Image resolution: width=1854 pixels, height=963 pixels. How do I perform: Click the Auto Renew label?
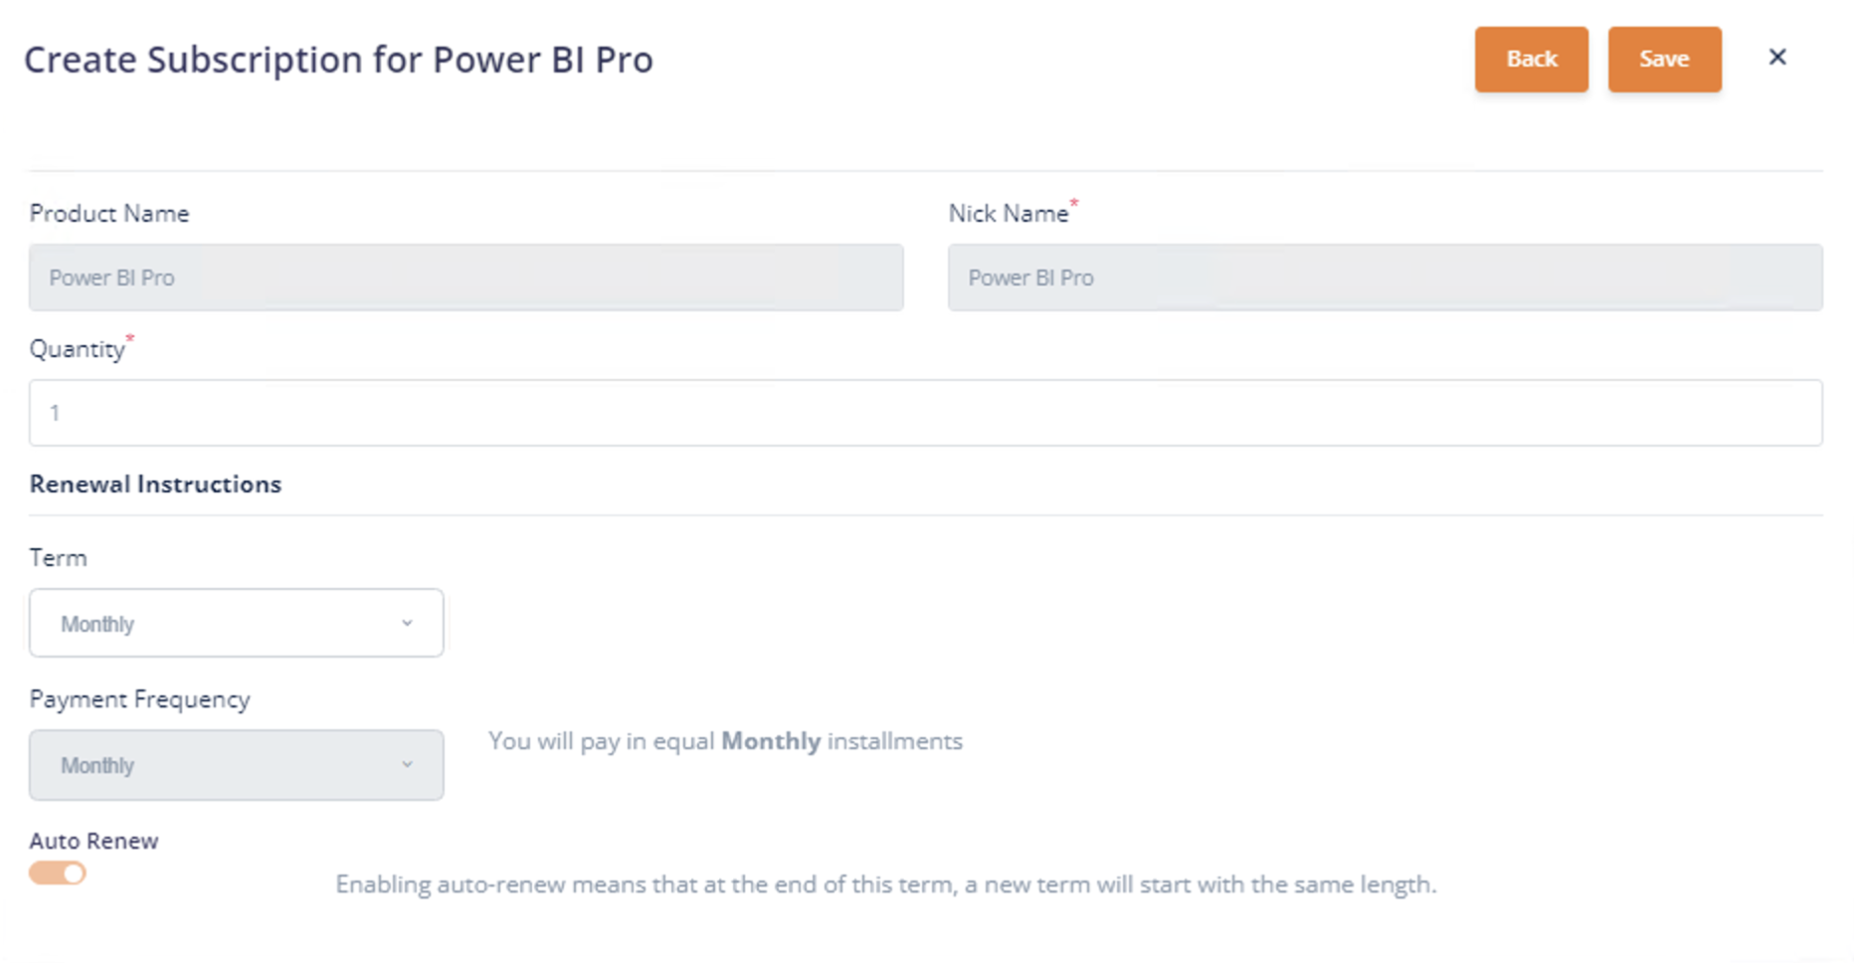(93, 841)
